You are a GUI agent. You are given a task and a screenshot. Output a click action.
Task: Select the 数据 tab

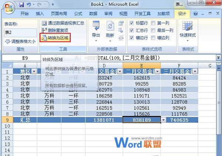click(93, 14)
